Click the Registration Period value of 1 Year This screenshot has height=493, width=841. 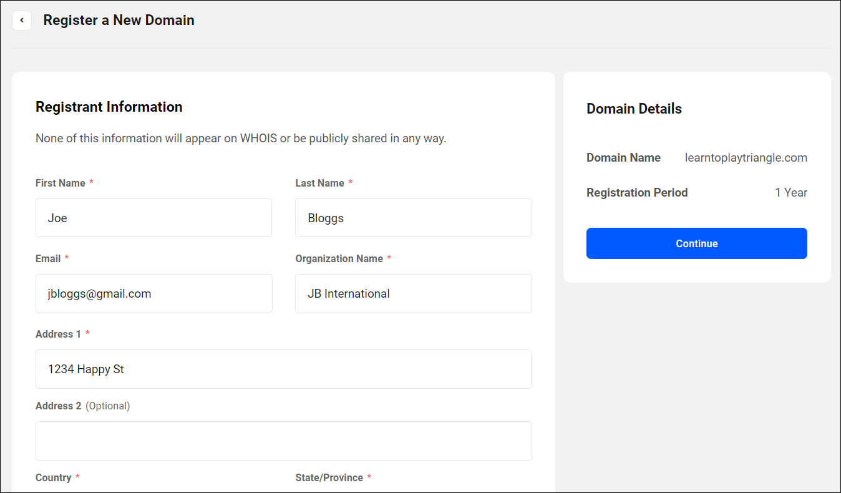(791, 192)
